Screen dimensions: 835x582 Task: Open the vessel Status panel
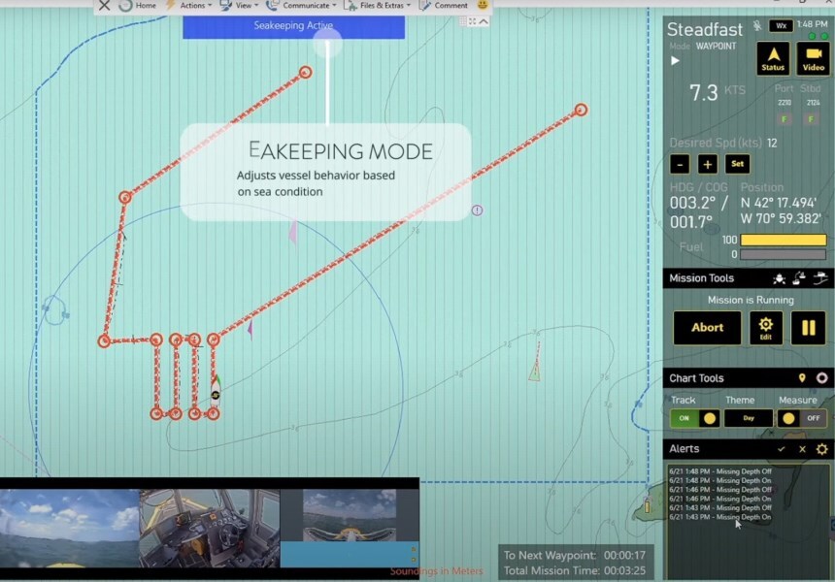coord(773,58)
